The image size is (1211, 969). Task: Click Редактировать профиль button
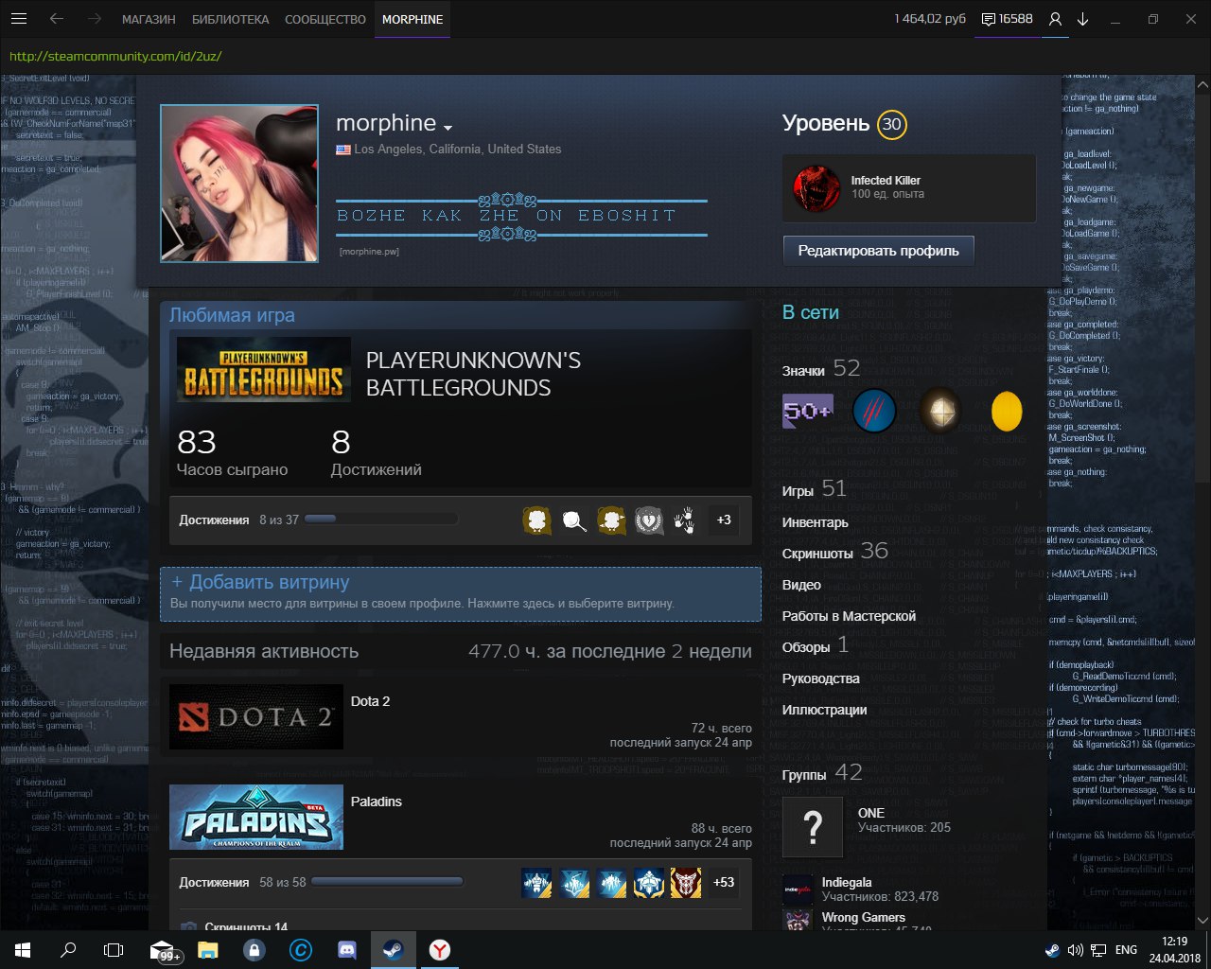click(878, 251)
